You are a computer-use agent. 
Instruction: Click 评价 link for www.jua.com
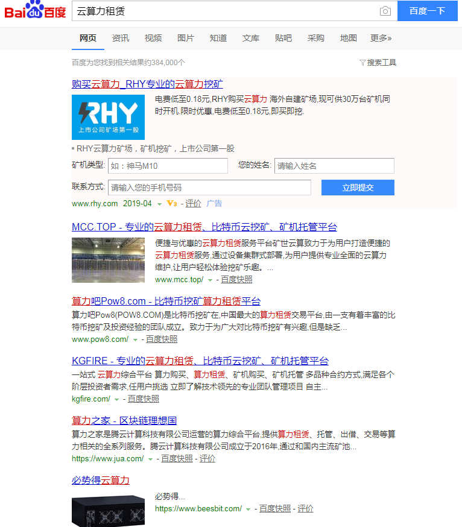click(207, 458)
